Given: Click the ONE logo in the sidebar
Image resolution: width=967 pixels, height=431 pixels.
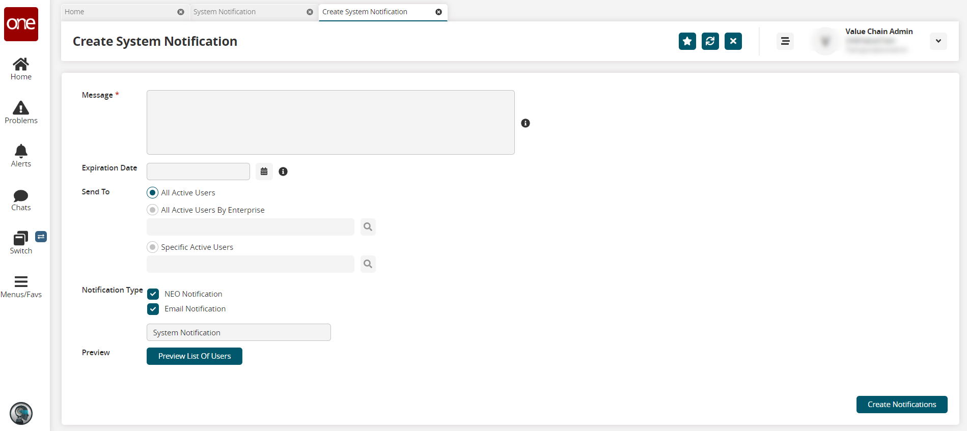Looking at the screenshot, I should [21, 24].
